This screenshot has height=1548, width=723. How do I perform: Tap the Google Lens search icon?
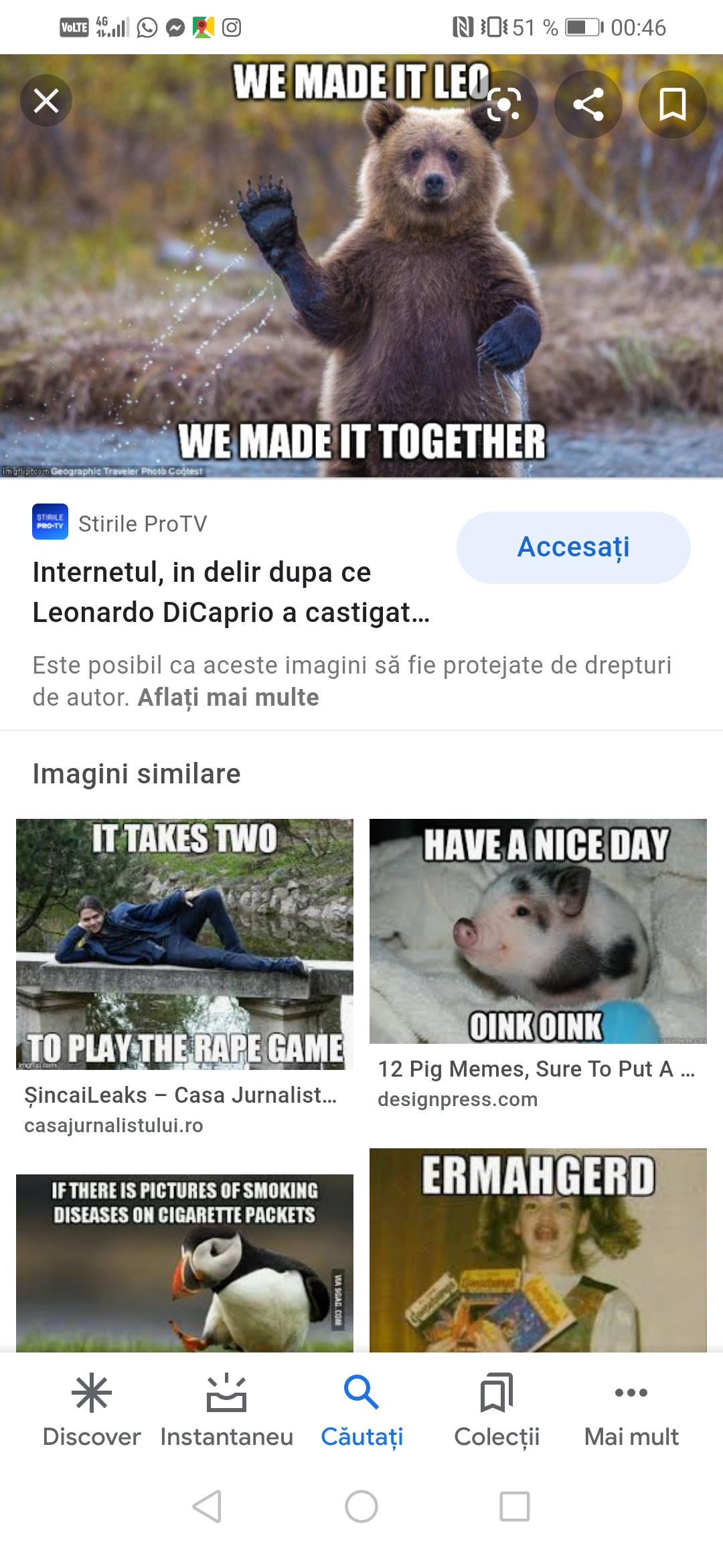click(503, 104)
